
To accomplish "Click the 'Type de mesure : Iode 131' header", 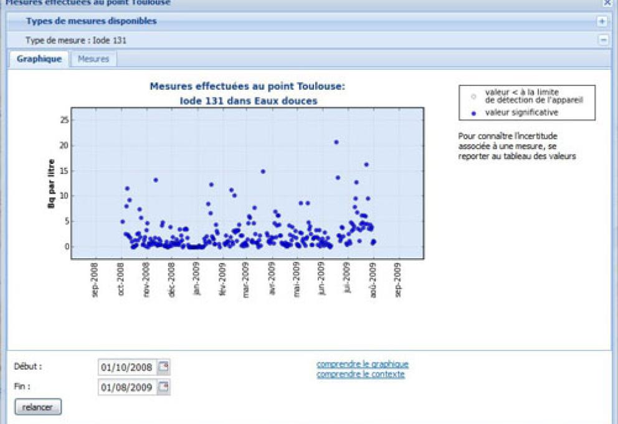I will tap(76, 40).
